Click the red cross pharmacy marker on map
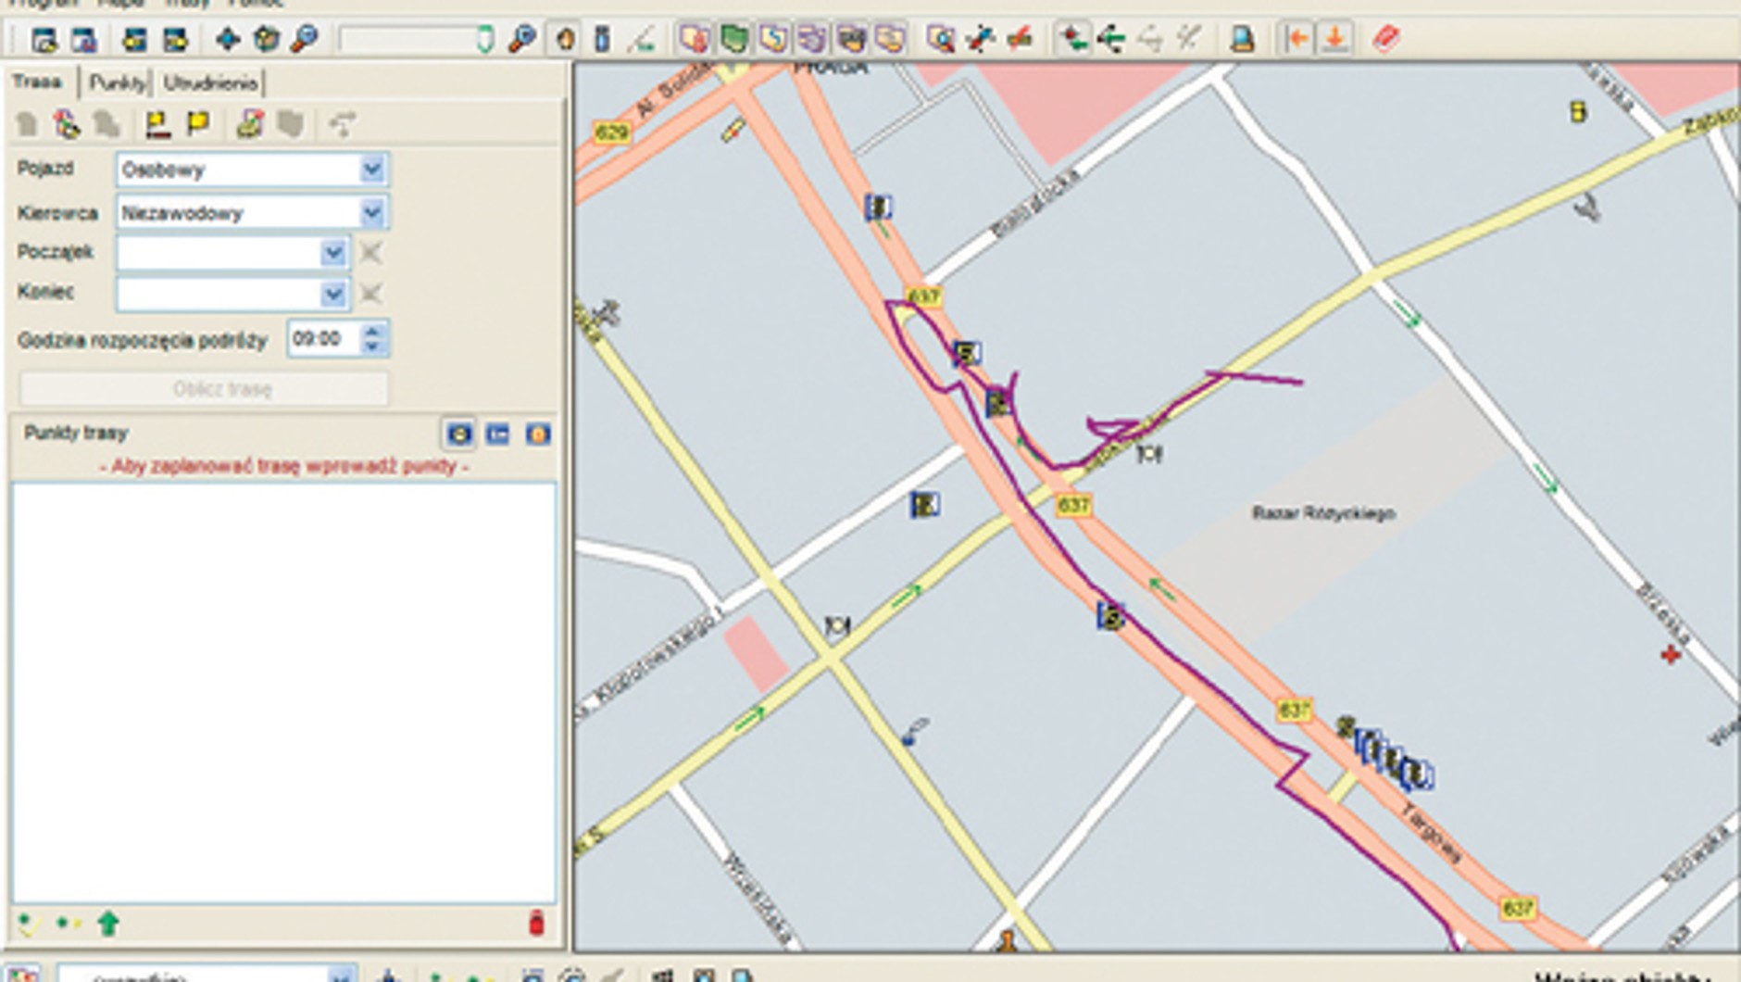1741x982 pixels. (1670, 655)
